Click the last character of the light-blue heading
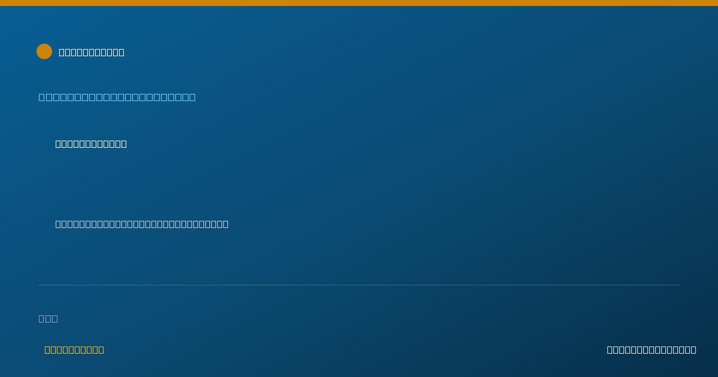The height and width of the screenshot is (377, 718). click(x=192, y=97)
